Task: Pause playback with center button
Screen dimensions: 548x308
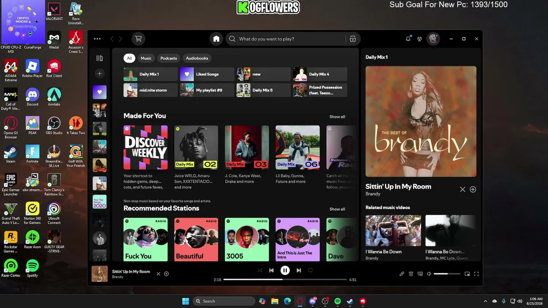Action: [x=285, y=270]
